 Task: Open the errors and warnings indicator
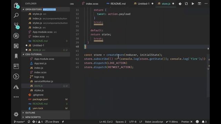pyautogui.click(x=38, y=122)
